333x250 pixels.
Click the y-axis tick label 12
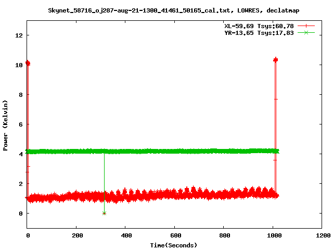[19, 35]
